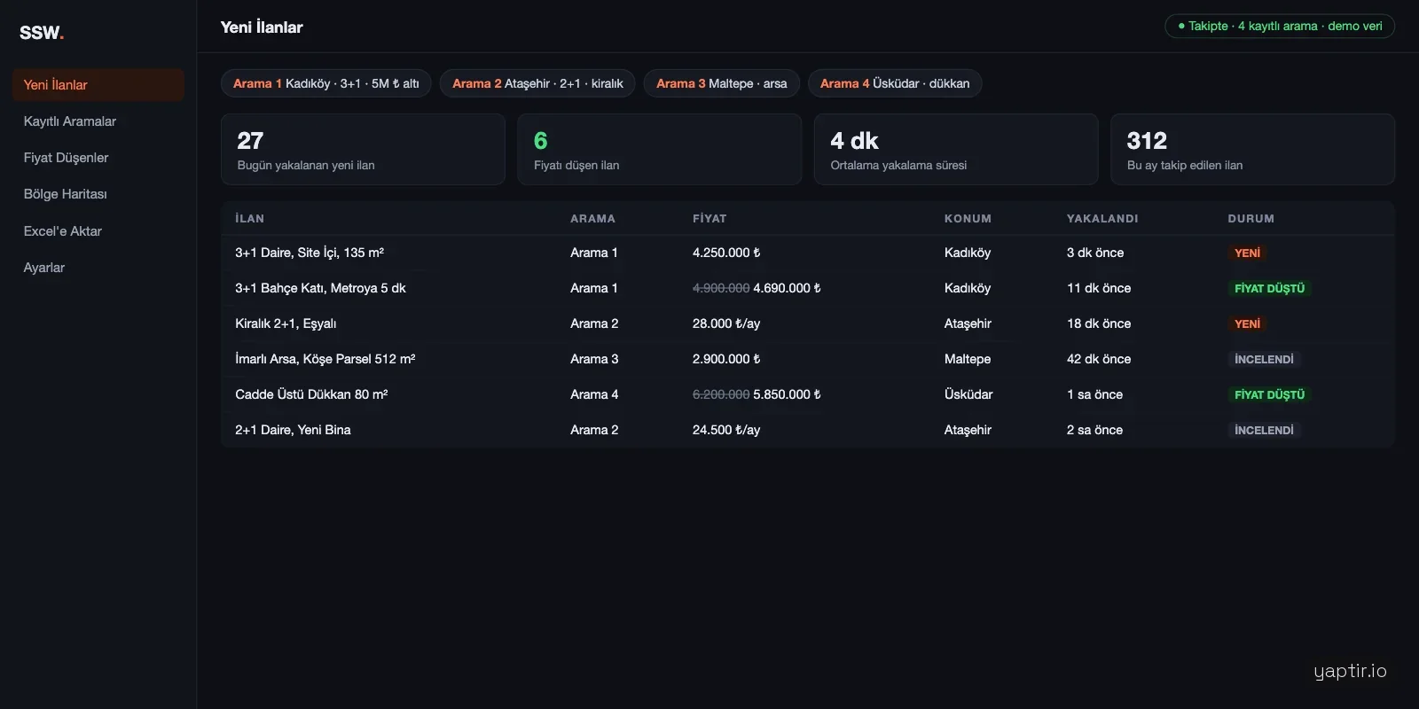Filter by Arama 1 Kadıköy chip
Image resolution: width=1419 pixels, height=709 pixels.
point(326,83)
